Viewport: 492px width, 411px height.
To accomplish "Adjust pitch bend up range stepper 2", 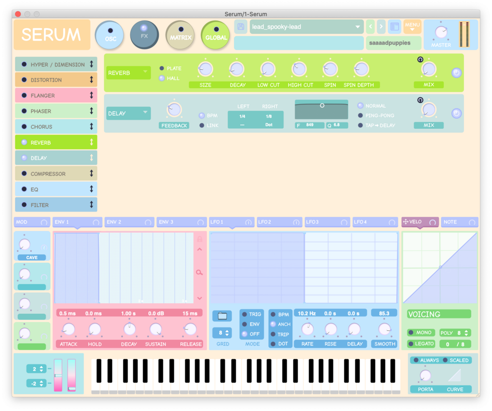I will pyautogui.click(x=36, y=369).
